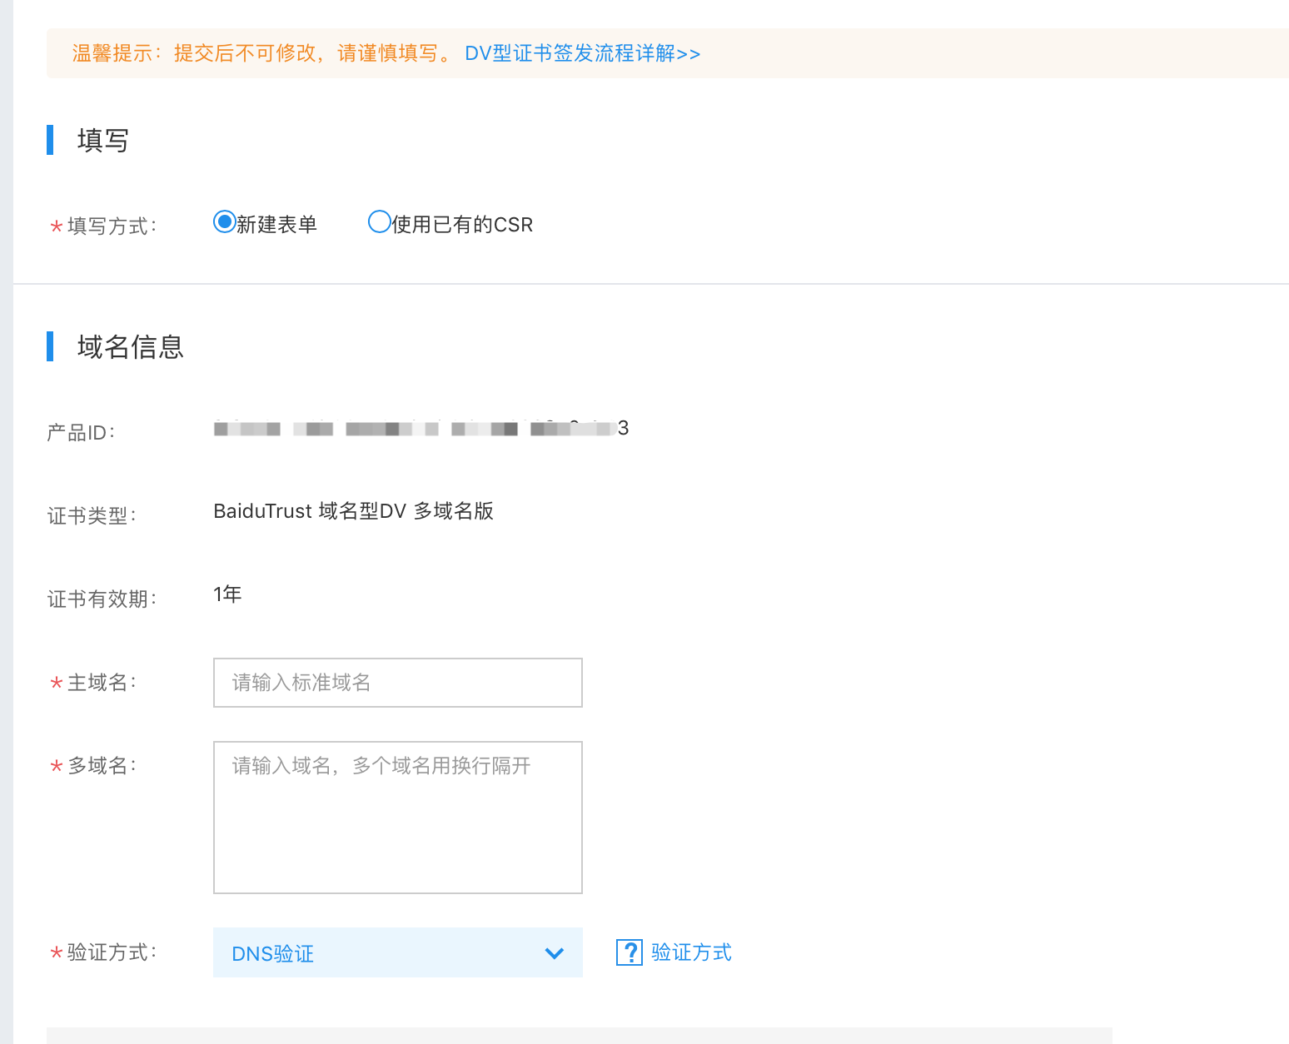Select the 新建表单 radio button
1289x1044 pixels.
point(224,222)
